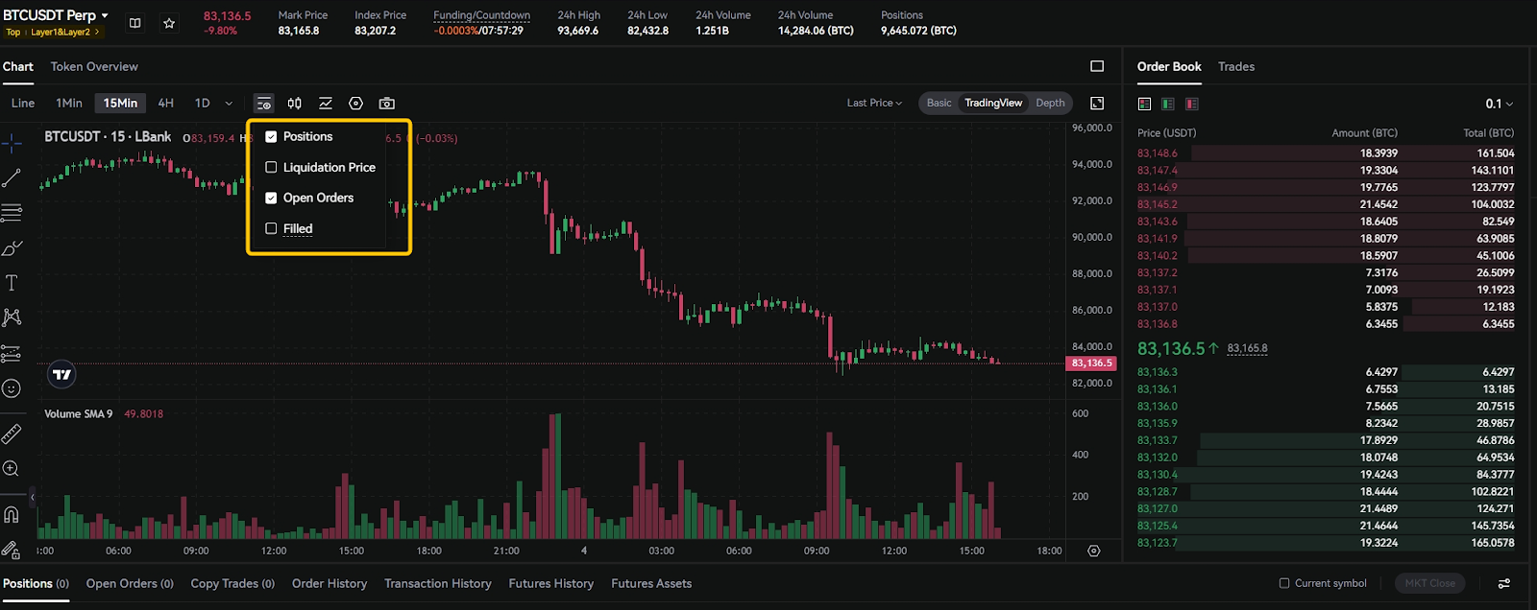Show only sell orders in order book

(1191, 104)
